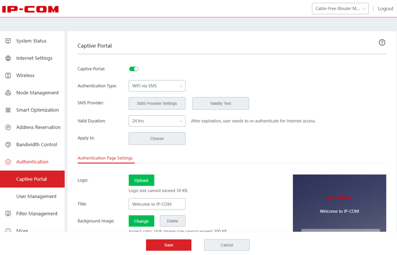Screen dimensions: 397x255
Task: Click the Node Management icon
Action: pos(8,93)
